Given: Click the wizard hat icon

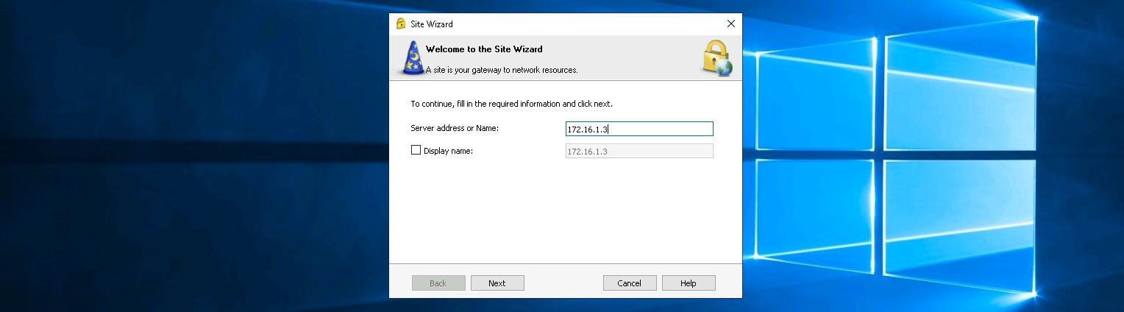Looking at the screenshot, I should coord(413,59).
